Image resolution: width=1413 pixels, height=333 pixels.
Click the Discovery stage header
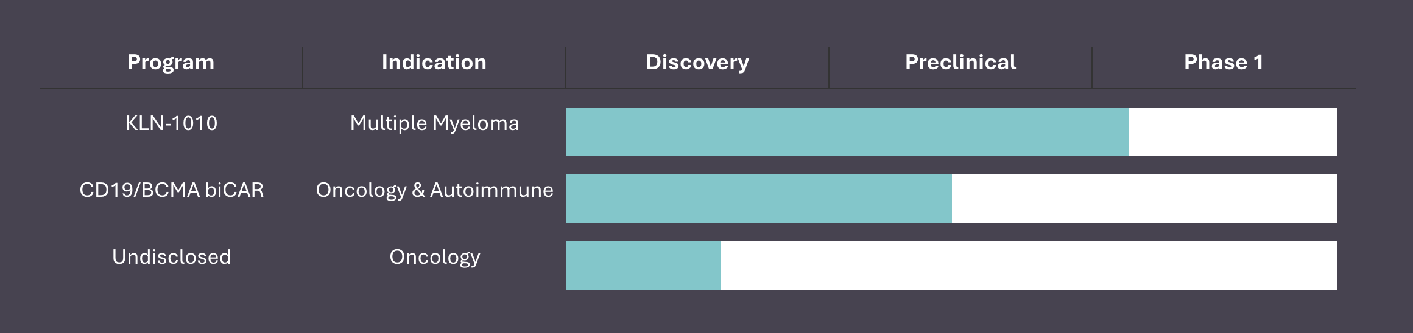click(697, 63)
